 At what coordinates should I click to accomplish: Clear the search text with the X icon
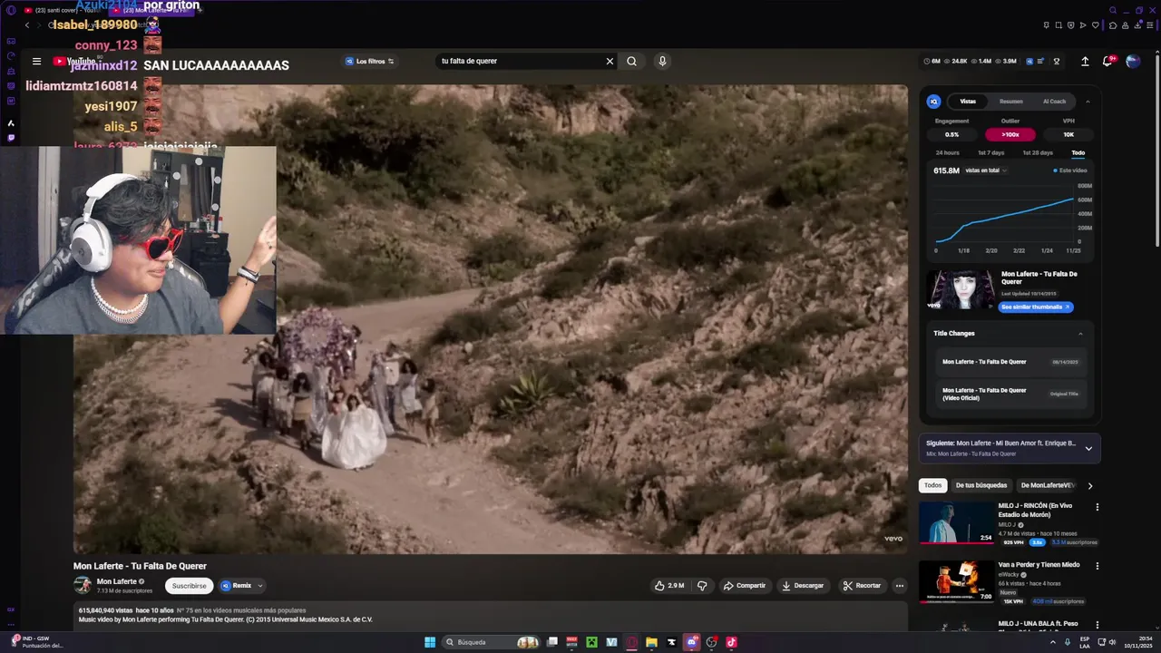pyautogui.click(x=610, y=62)
